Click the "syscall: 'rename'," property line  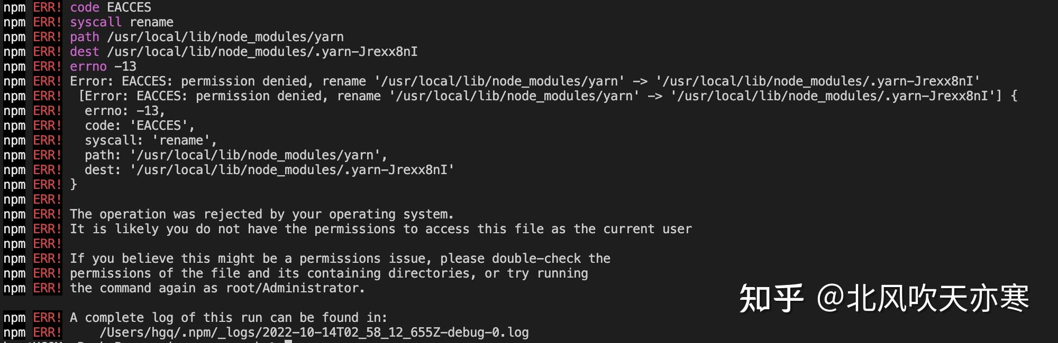(151, 140)
